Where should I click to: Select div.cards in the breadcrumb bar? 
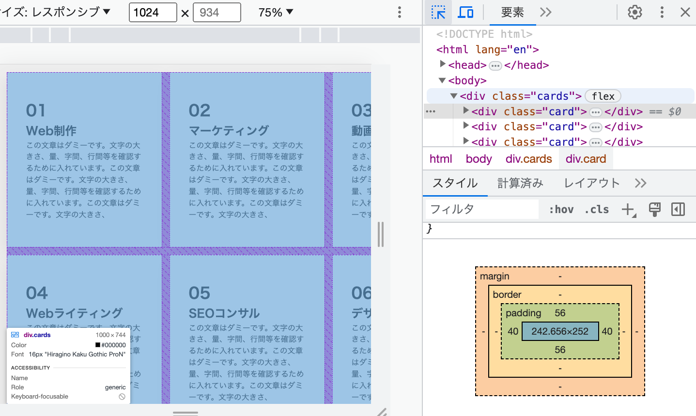(x=528, y=158)
